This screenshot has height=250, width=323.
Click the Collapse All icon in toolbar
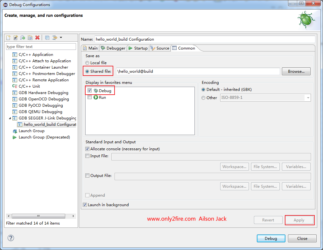47,37
